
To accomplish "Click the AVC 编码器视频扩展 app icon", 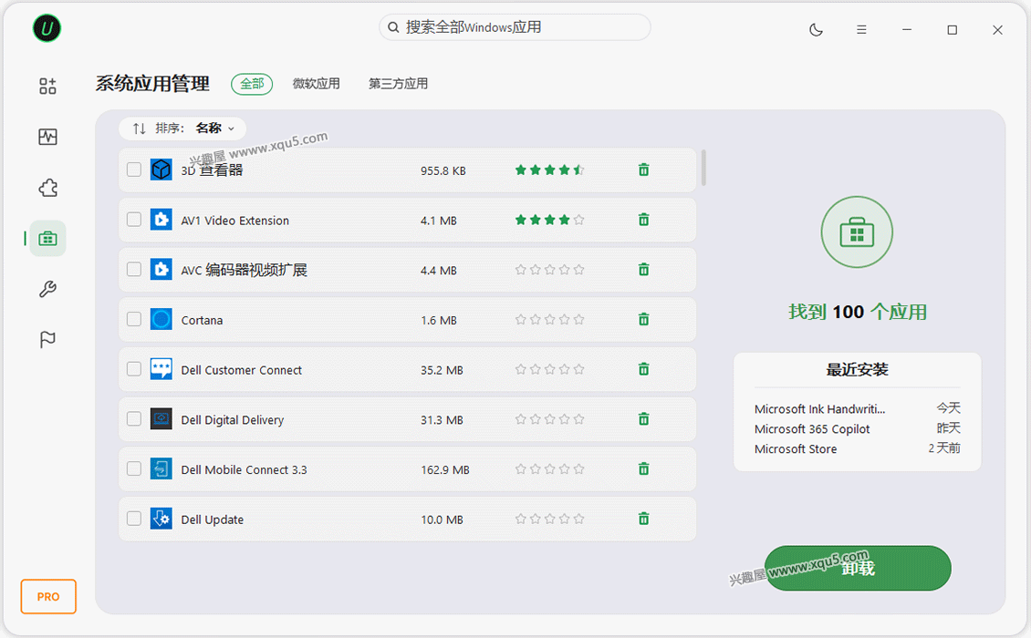I will 161,270.
